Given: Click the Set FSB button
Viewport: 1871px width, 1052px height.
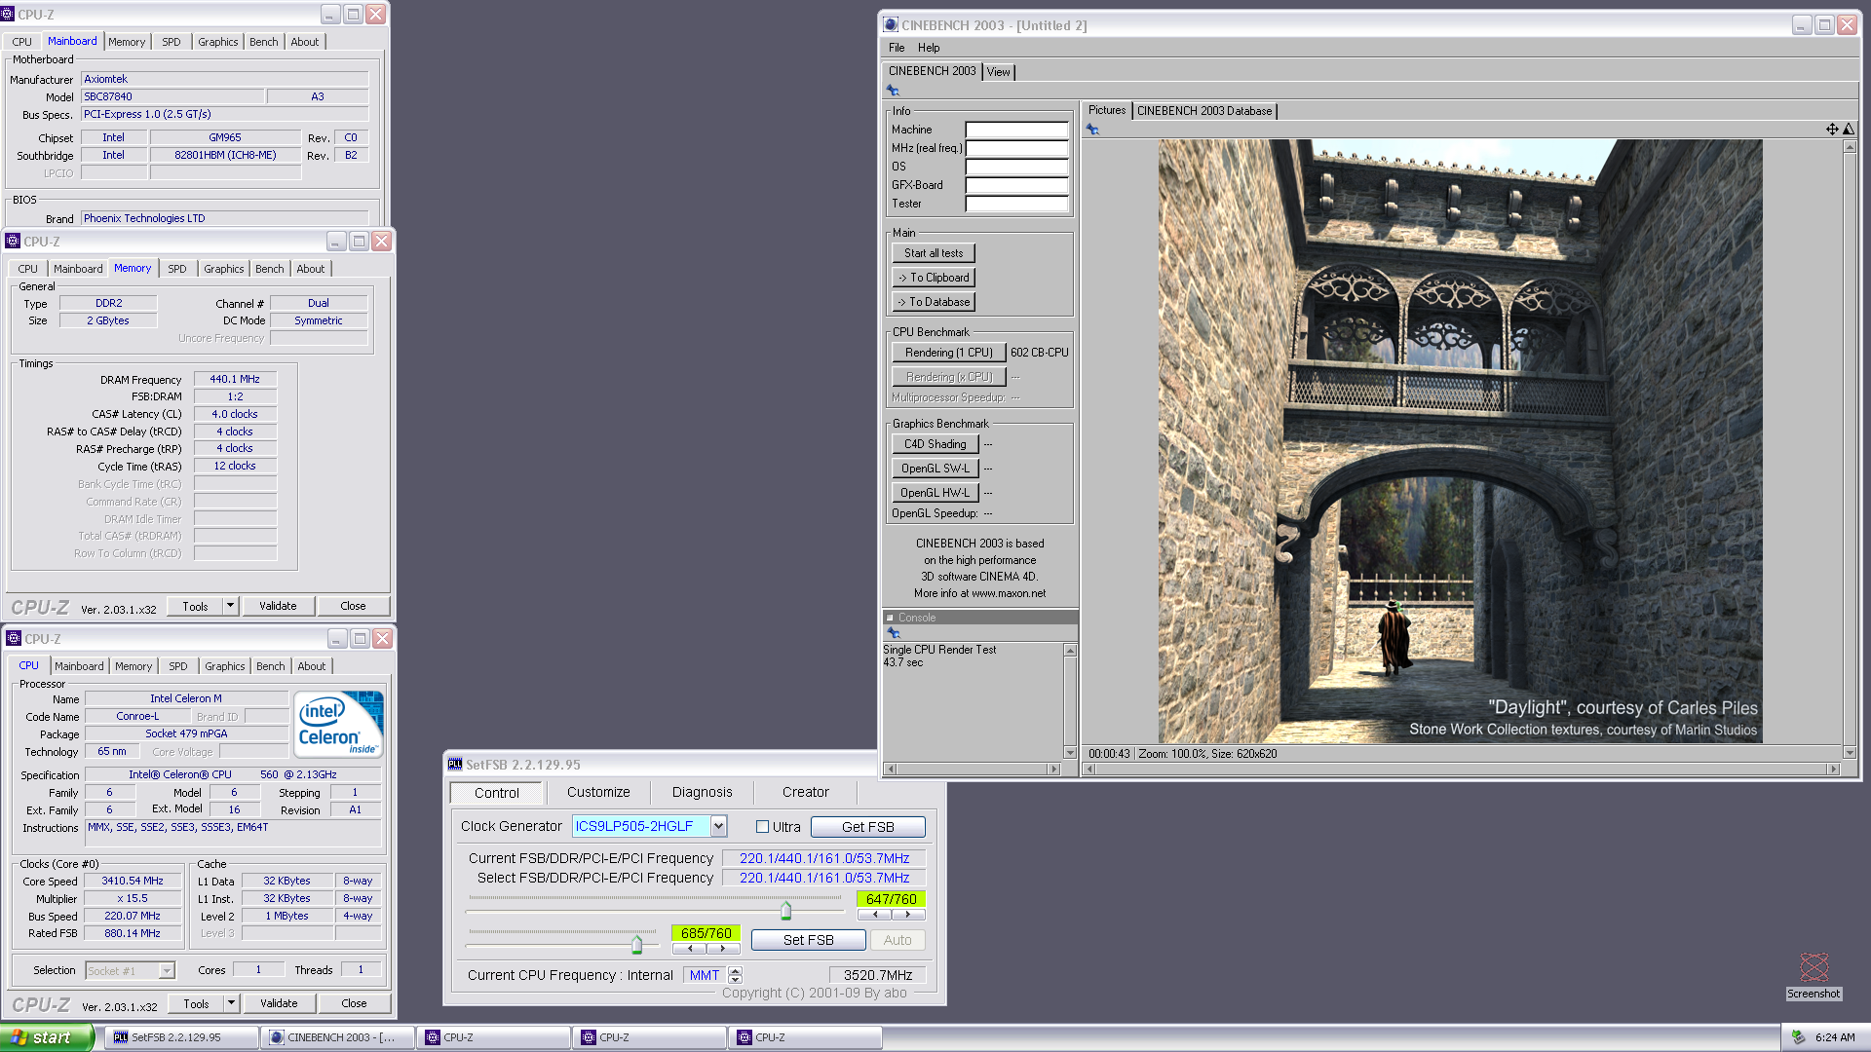Looking at the screenshot, I should [808, 940].
